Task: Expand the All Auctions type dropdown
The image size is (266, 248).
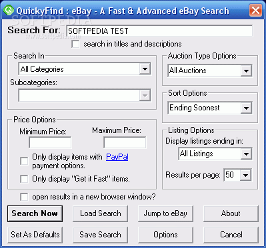Action: [x=210, y=70]
